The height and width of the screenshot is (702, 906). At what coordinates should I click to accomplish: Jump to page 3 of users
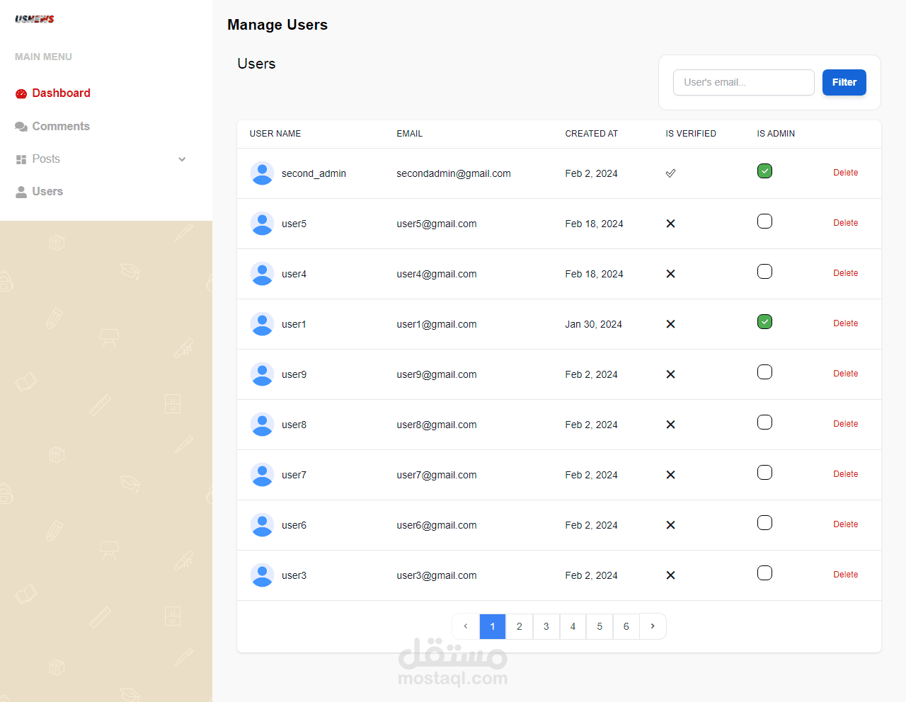[546, 626]
